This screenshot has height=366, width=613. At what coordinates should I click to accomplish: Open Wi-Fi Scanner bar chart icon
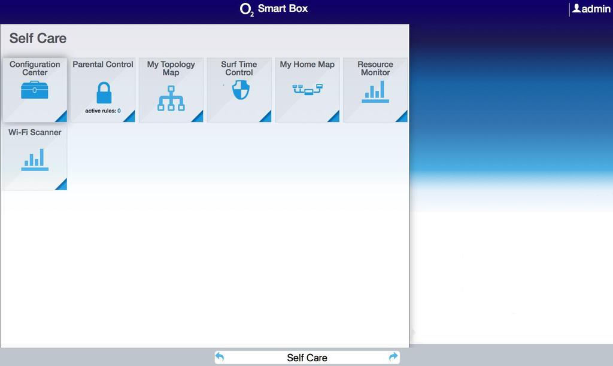coord(35,160)
